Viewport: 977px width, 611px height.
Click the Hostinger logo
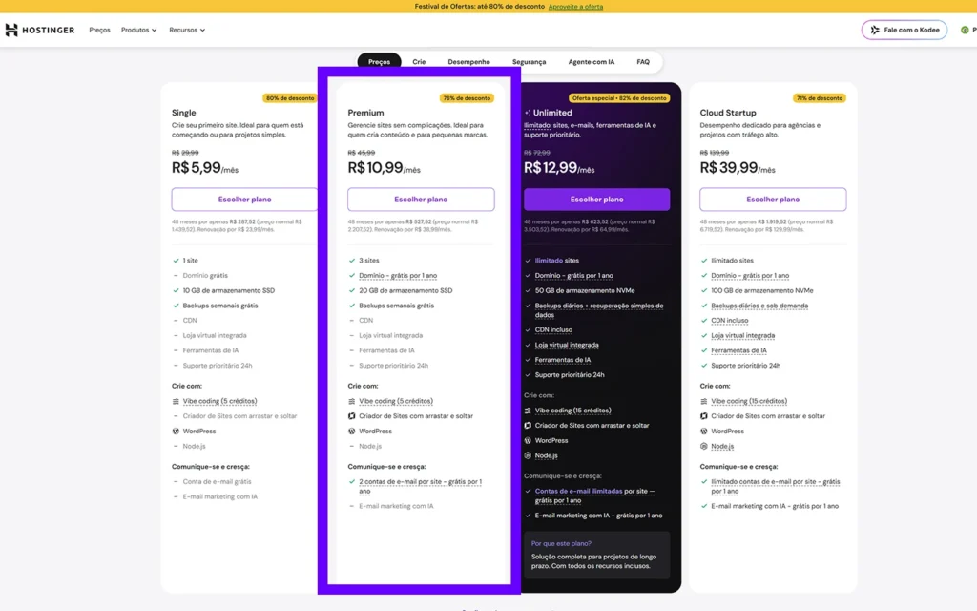pos(40,30)
